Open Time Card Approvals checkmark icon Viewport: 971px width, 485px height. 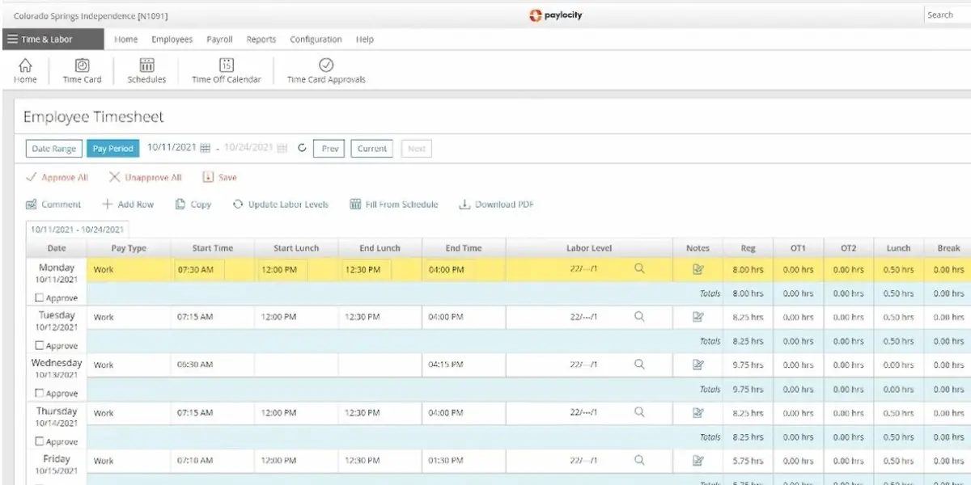click(326, 65)
